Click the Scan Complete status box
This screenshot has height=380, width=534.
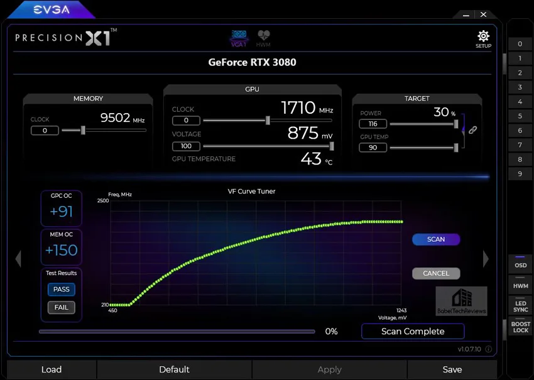413,331
